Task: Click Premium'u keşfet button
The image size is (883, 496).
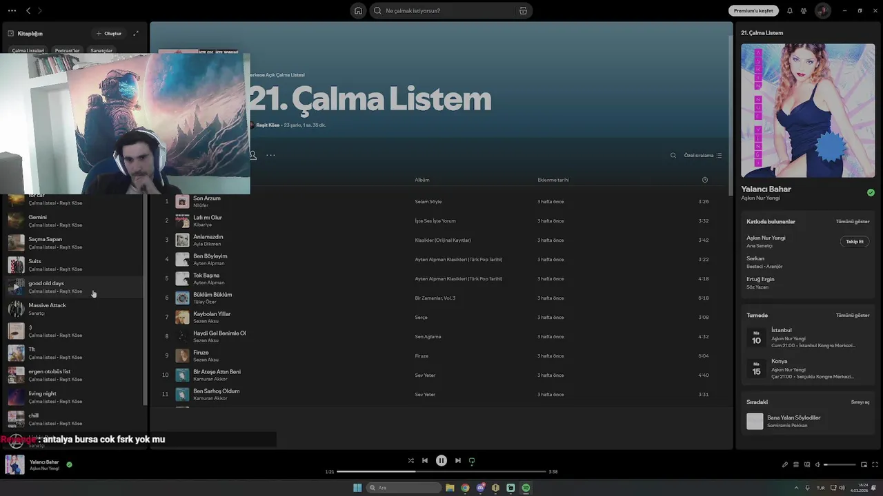Action: click(x=753, y=10)
